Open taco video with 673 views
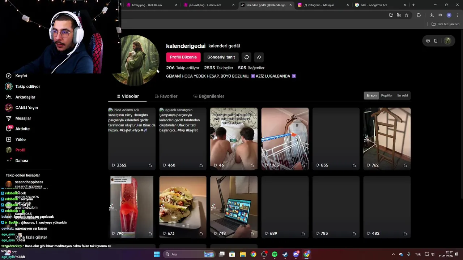 click(x=183, y=207)
